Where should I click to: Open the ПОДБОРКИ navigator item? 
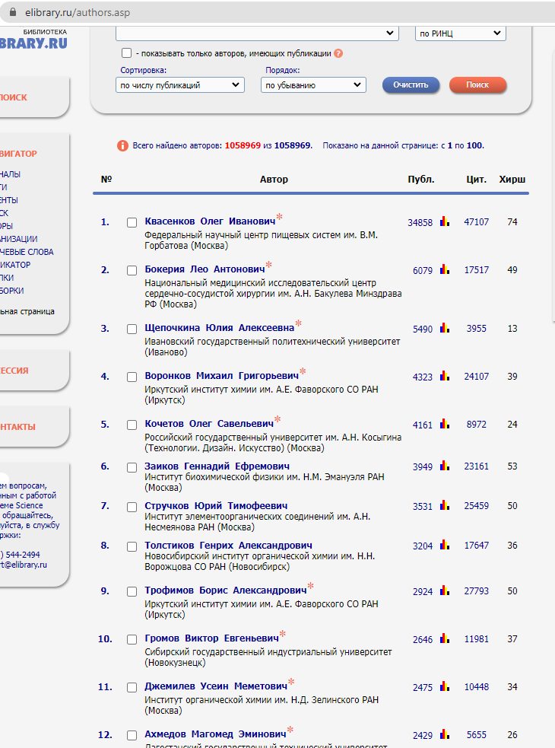click(12, 291)
